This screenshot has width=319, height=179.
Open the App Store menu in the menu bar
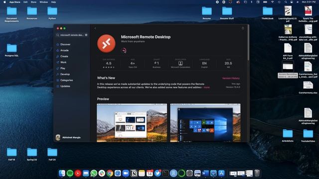coord(14,2)
